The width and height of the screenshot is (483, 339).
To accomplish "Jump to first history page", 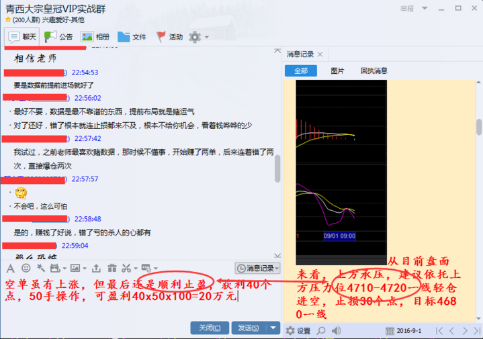I will [439, 331].
